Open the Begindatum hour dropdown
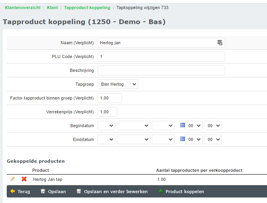The height and width of the screenshot is (203, 267). pos(194,126)
